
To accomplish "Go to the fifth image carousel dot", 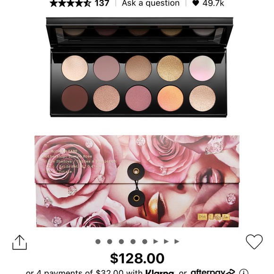I will 145,241.
